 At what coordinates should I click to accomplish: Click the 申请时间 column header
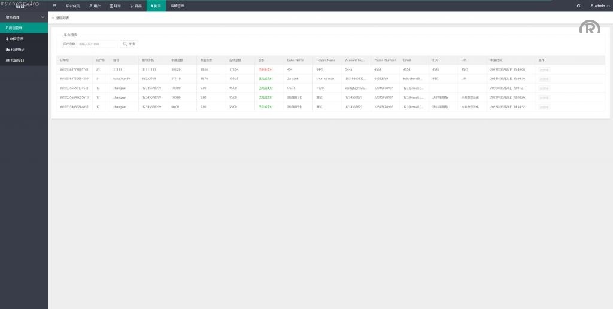[496, 60]
